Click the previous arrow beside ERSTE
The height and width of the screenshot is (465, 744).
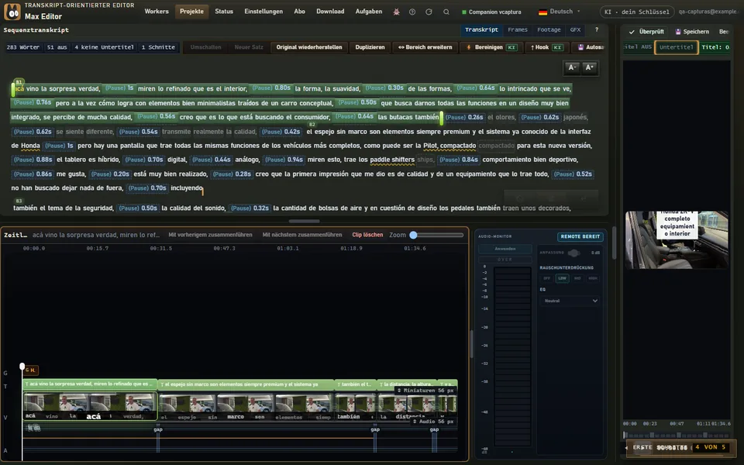click(x=627, y=447)
